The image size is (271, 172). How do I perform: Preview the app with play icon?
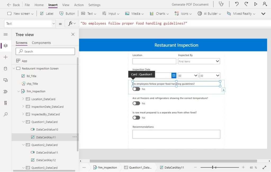[x=256, y=4]
